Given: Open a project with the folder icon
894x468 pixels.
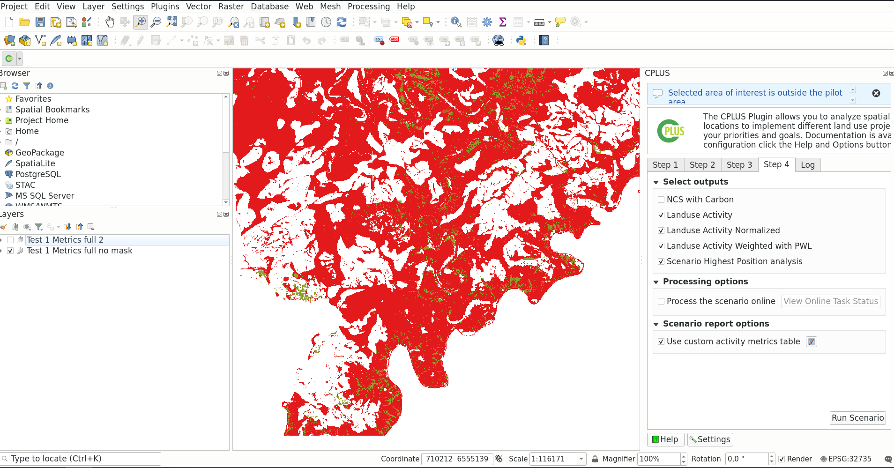Looking at the screenshot, I should pyautogui.click(x=25, y=22).
